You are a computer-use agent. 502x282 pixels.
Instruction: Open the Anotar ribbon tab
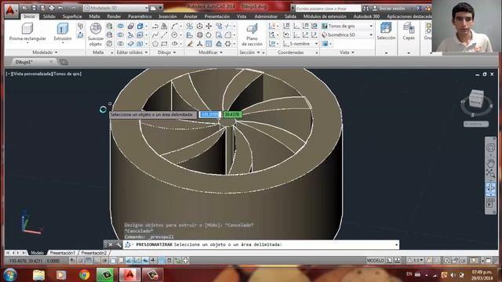click(x=191, y=16)
